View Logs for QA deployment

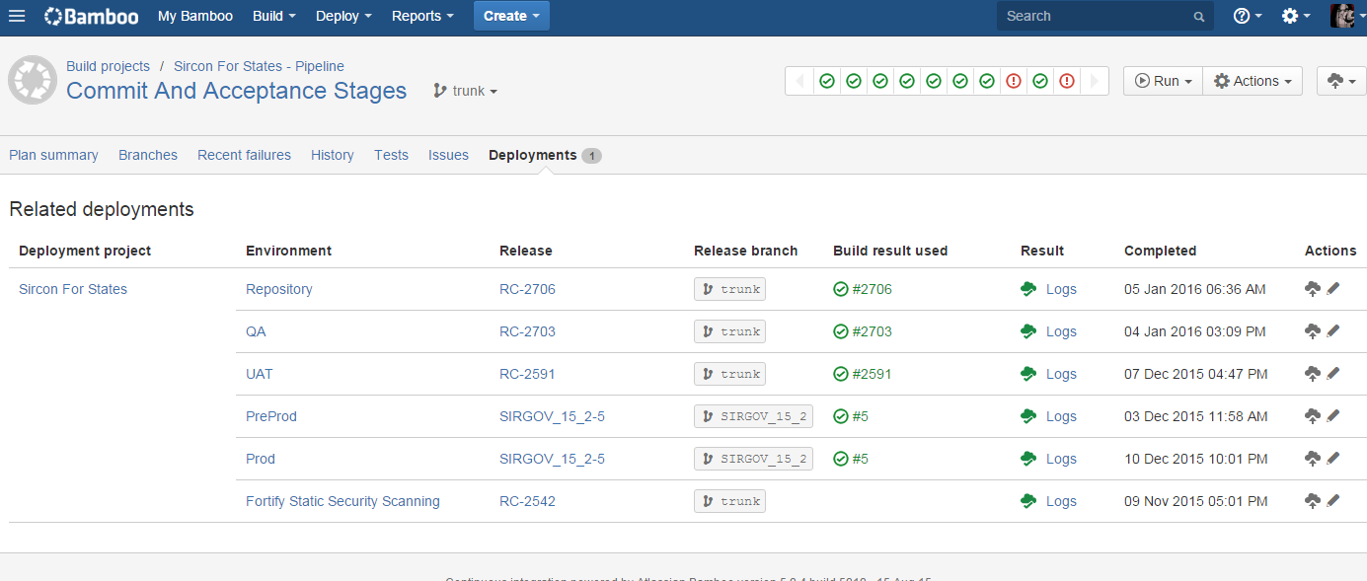(x=1061, y=331)
